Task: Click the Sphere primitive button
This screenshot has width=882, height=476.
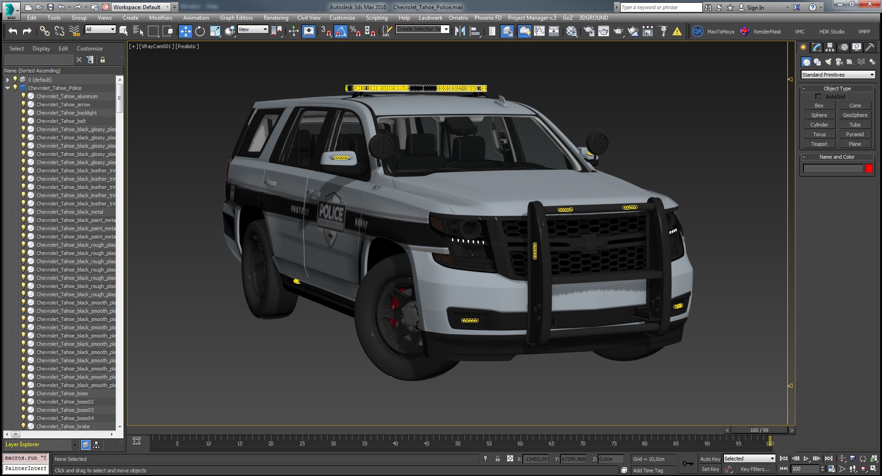Action: [819, 115]
